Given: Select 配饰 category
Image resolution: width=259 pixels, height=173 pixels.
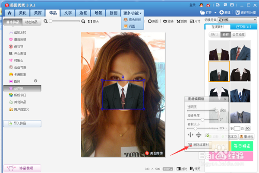Looking at the screenshot, I should click(15, 81).
